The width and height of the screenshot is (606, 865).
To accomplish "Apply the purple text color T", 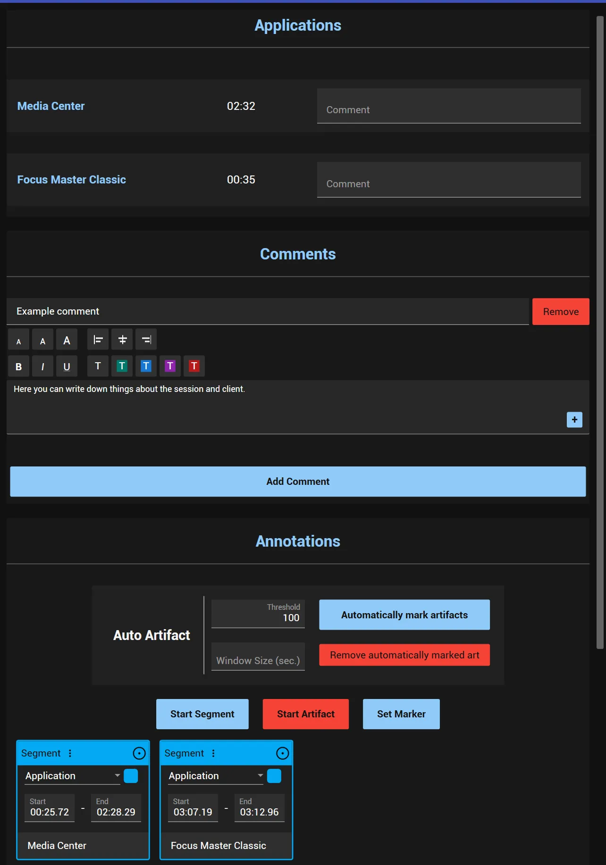I will coord(170,366).
